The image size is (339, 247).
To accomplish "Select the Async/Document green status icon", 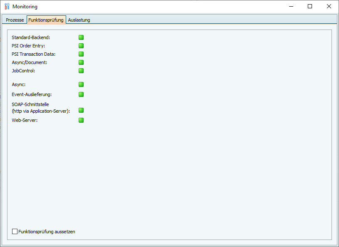I will tap(81, 62).
